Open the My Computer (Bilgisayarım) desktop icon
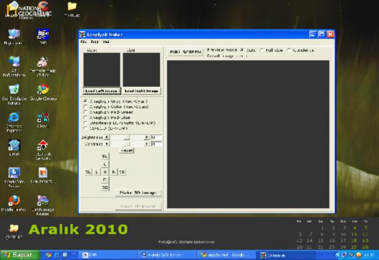This screenshot has width=379, height=260. [x=14, y=34]
